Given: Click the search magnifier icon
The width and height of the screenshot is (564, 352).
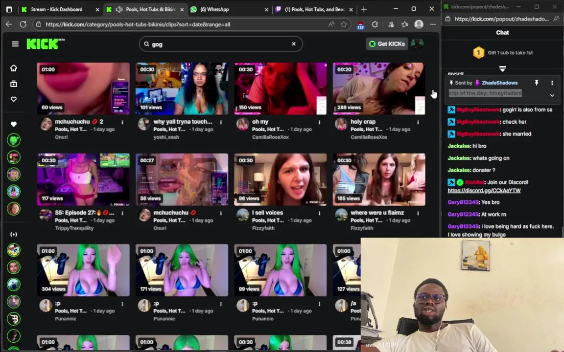Looking at the screenshot, I should pyautogui.click(x=146, y=44).
